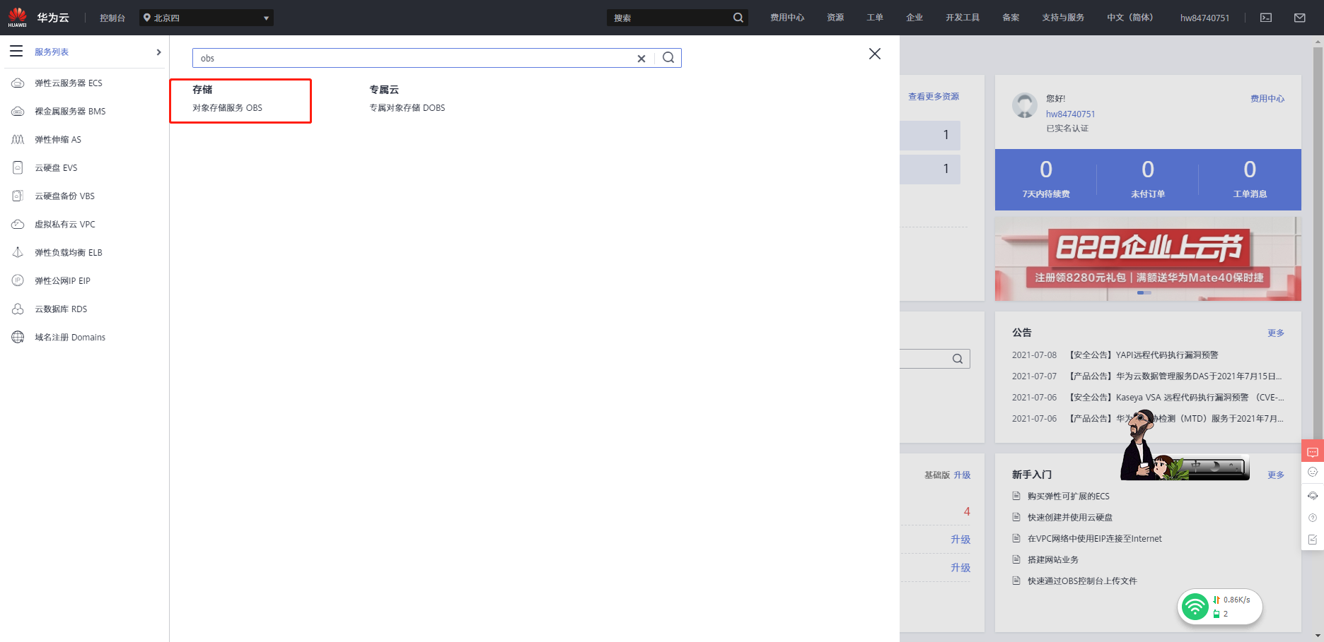Click the 828企业上云节 banner
The height and width of the screenshot is (642, 1324).
[1148, 258]
